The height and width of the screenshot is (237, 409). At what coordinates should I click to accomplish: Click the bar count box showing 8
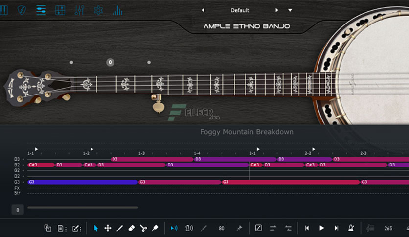pyautogui.click(x=18, y=210)
